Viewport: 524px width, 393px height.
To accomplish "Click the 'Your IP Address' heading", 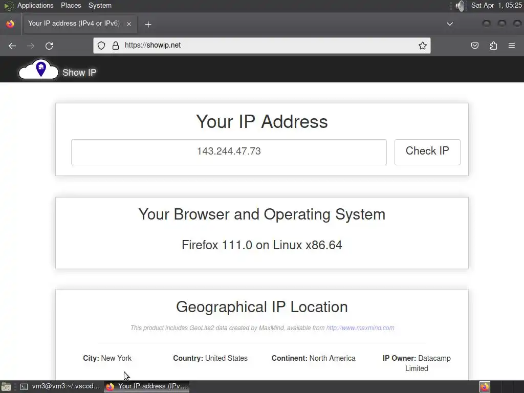I will pos(261,121).
